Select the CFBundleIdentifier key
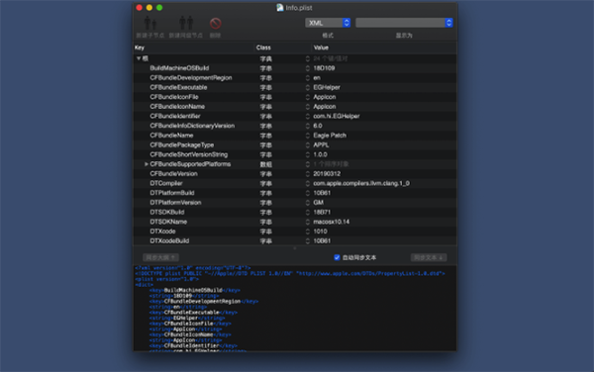This screenshot has width=594, height=372. click(175, 116)
